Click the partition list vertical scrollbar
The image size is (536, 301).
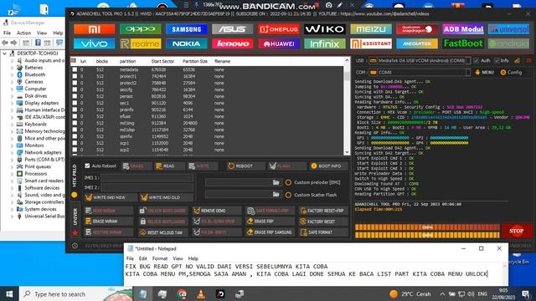[x=347, y=106]
